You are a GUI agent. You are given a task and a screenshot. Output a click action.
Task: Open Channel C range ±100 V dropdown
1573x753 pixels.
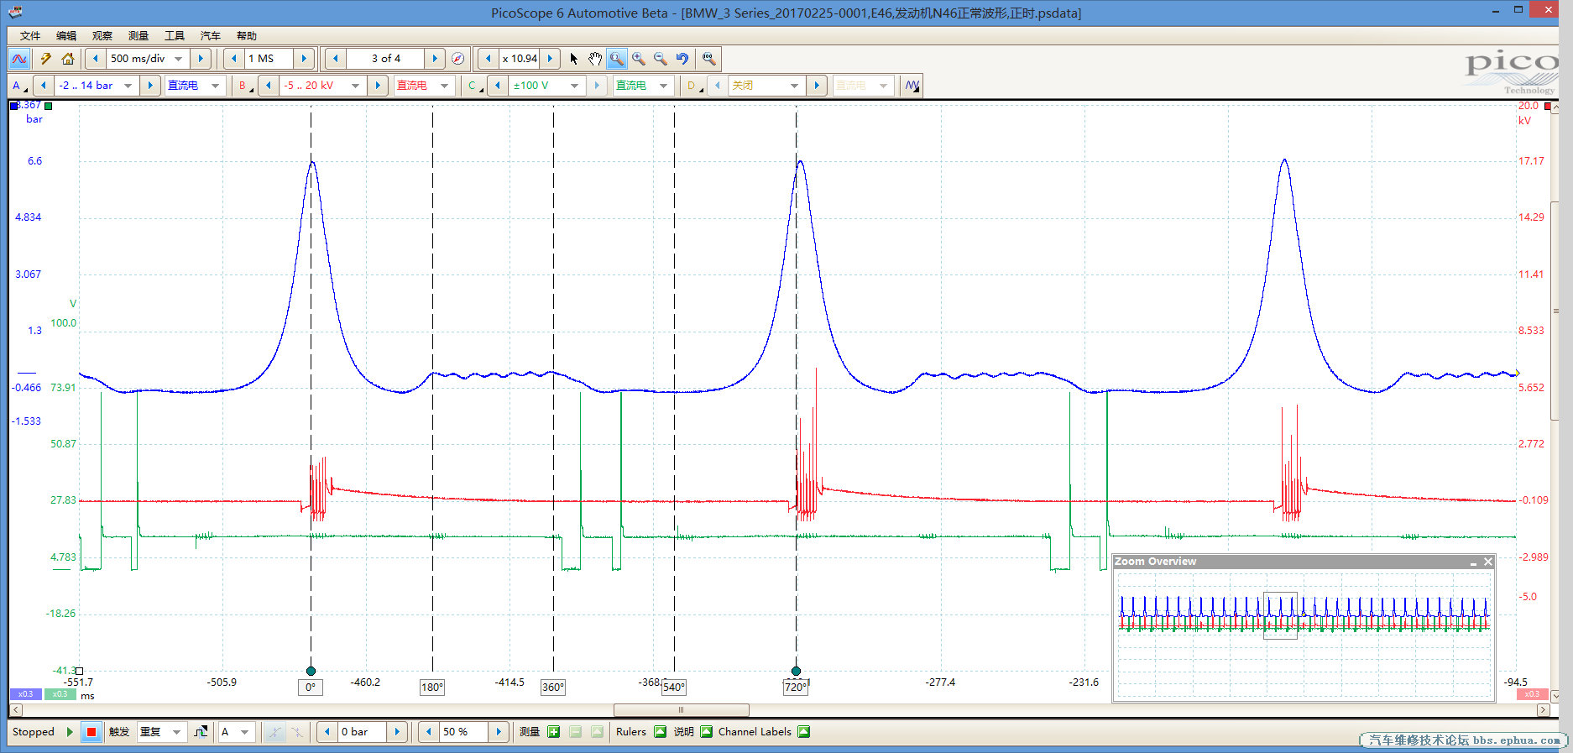pyautogui.click(x=575, y=86)
